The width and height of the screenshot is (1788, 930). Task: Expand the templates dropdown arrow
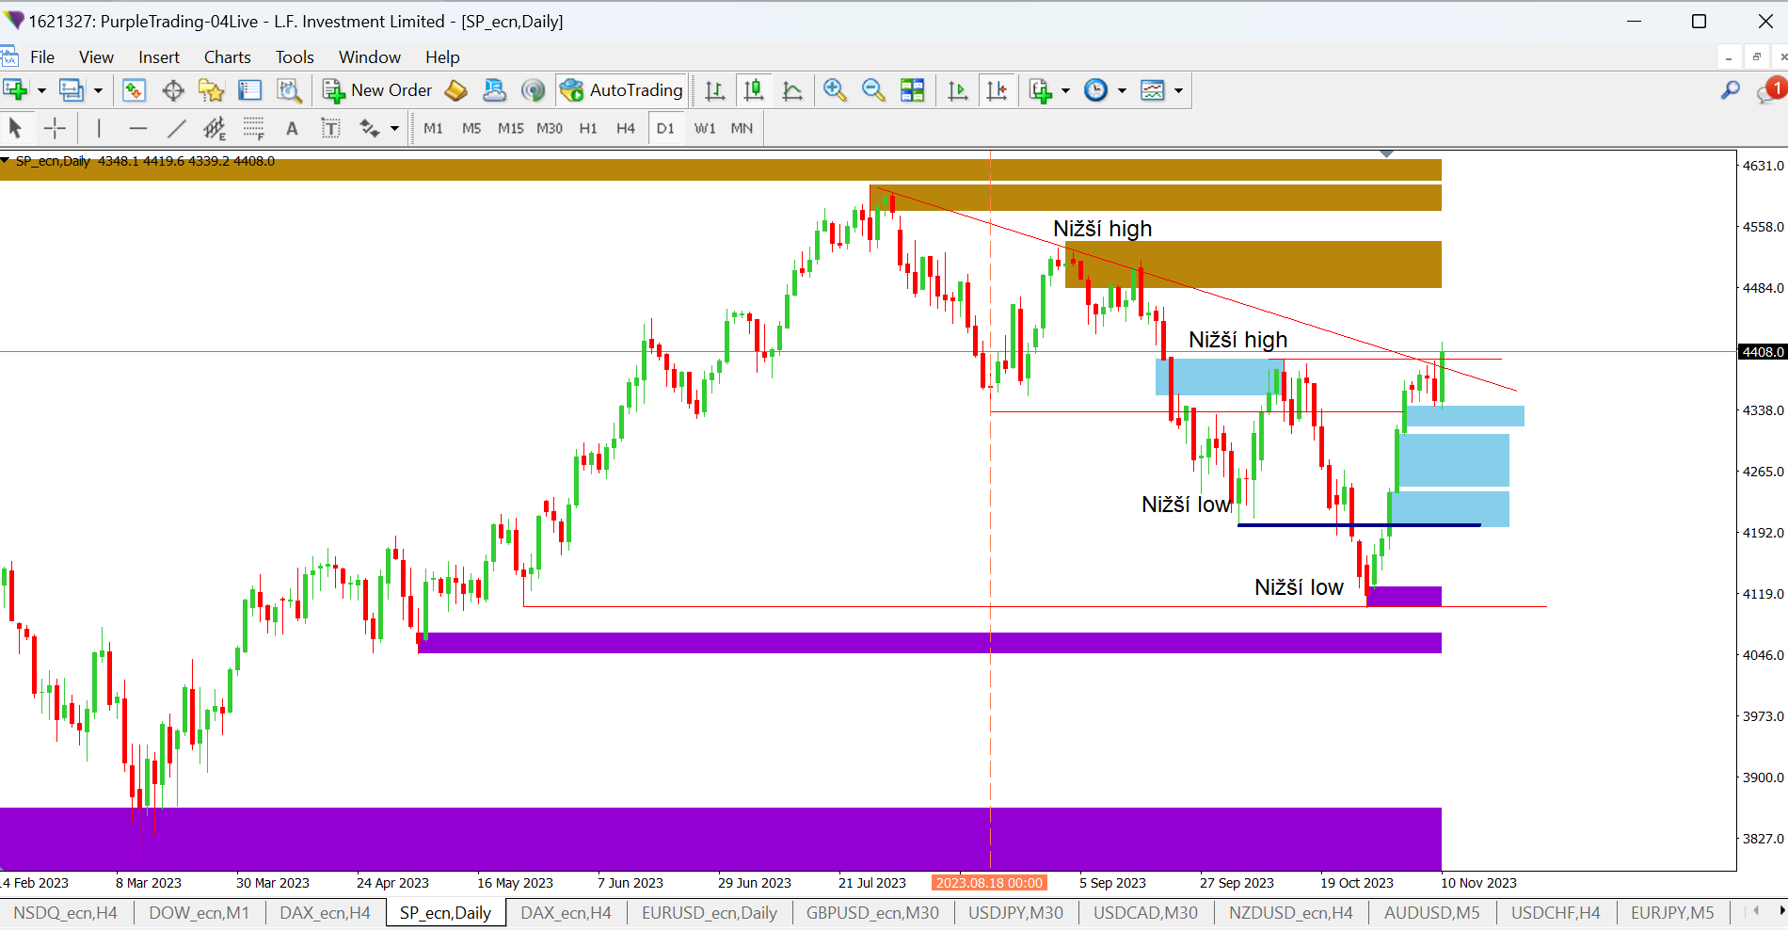(1178, 91)
